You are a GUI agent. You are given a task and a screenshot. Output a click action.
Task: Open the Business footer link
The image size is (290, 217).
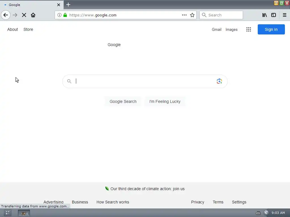pyautogui.click(x=80, y=202)
